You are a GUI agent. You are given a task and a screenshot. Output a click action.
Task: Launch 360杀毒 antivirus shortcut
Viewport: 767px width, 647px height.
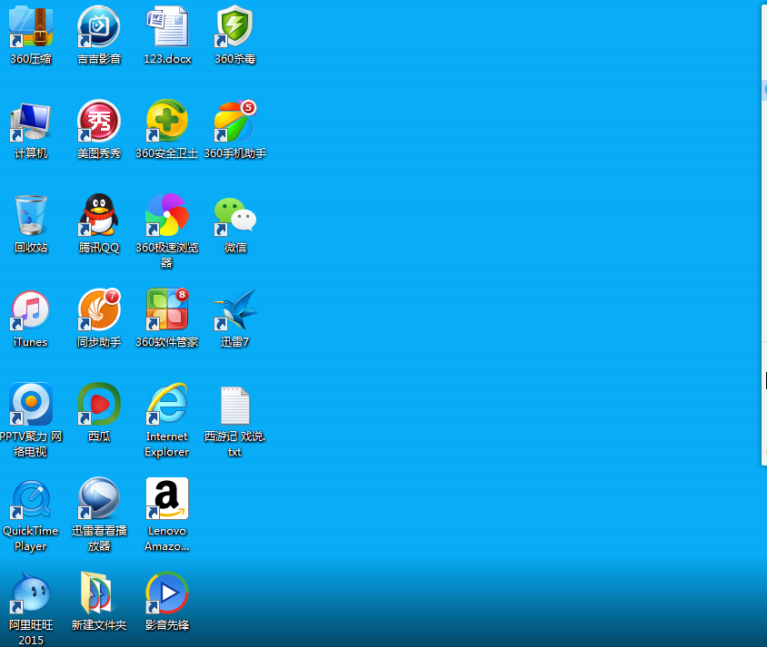click(x=235, y=27)
